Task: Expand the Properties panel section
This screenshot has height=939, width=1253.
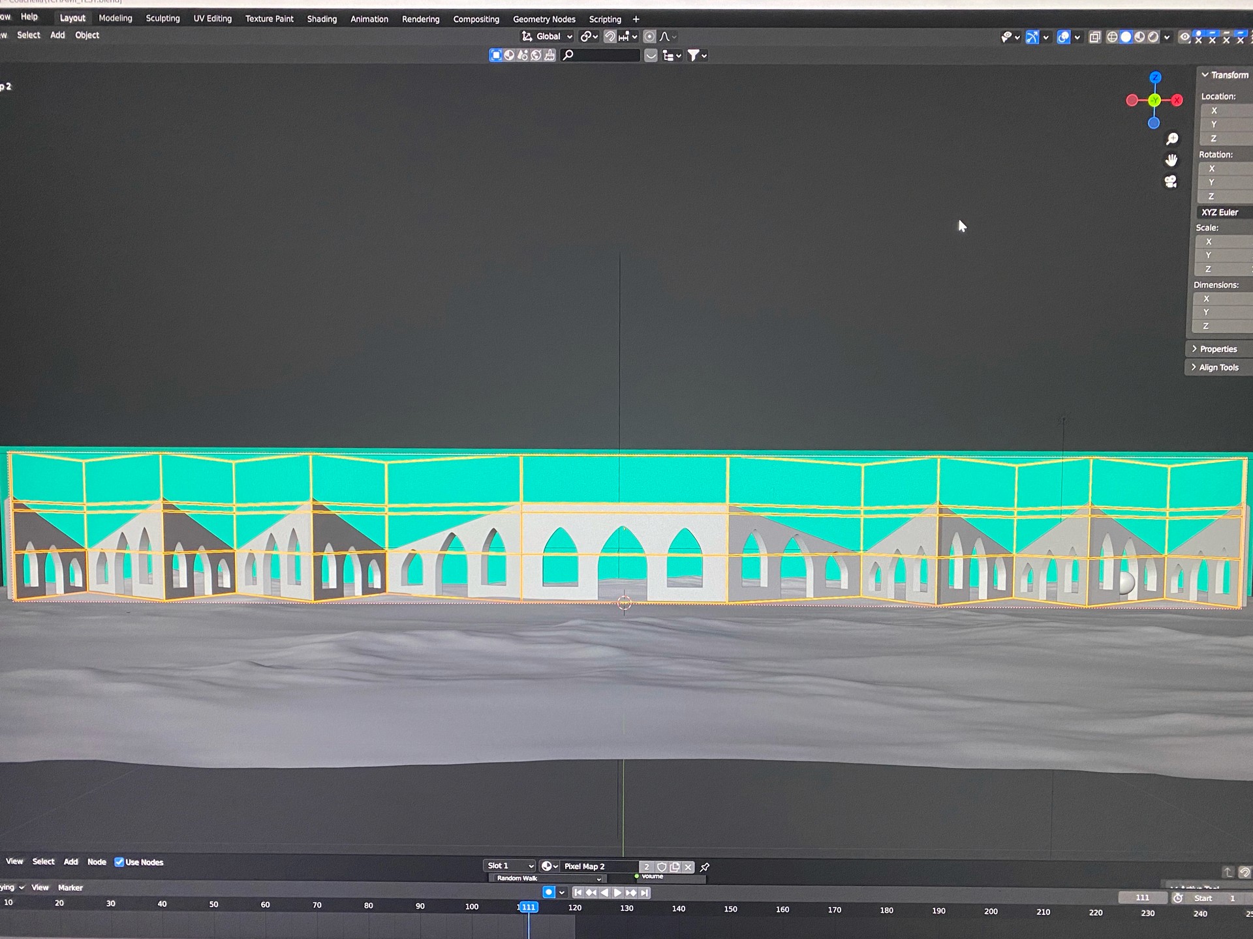Action: pos(1218,349)
